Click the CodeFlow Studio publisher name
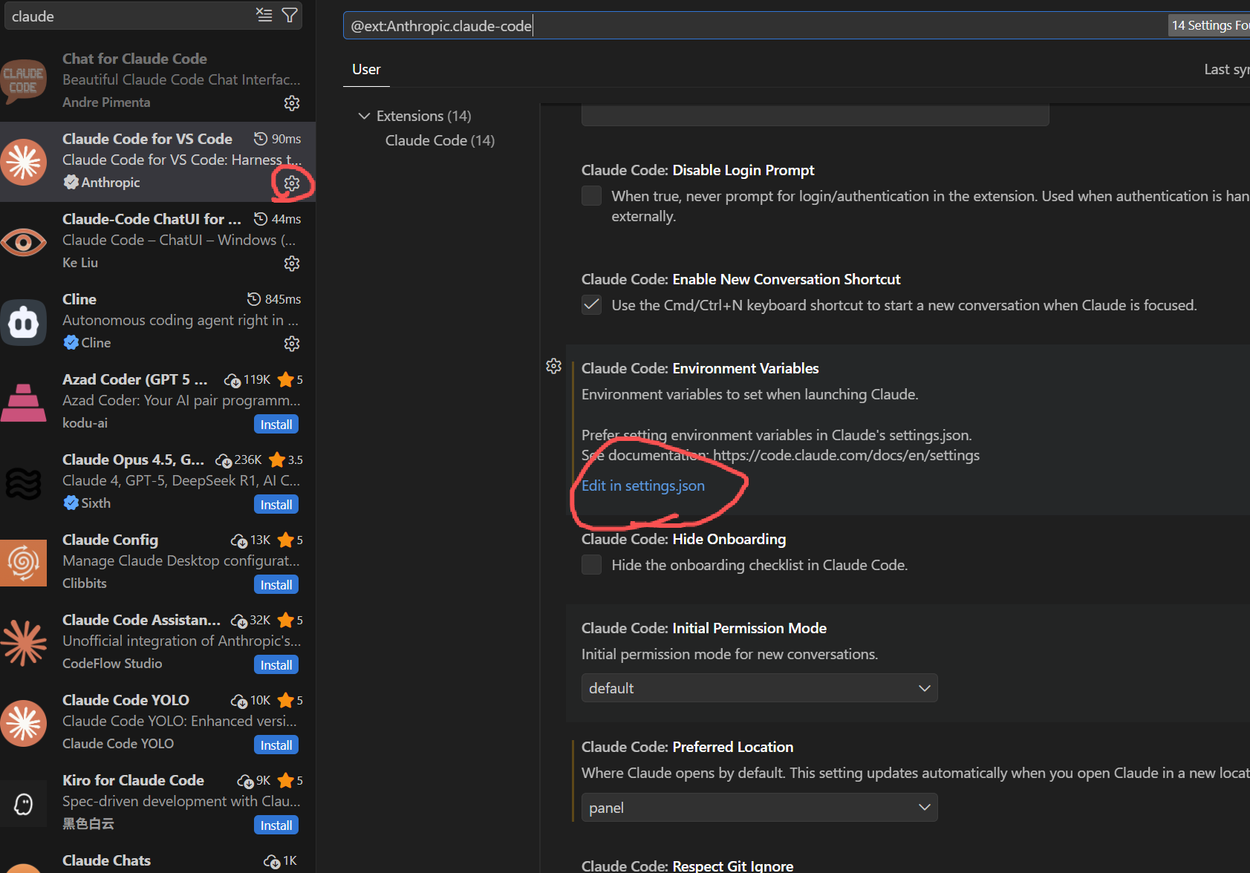Image resolution: width=1250 pixels, height=873 pixels. click(112, 663)
